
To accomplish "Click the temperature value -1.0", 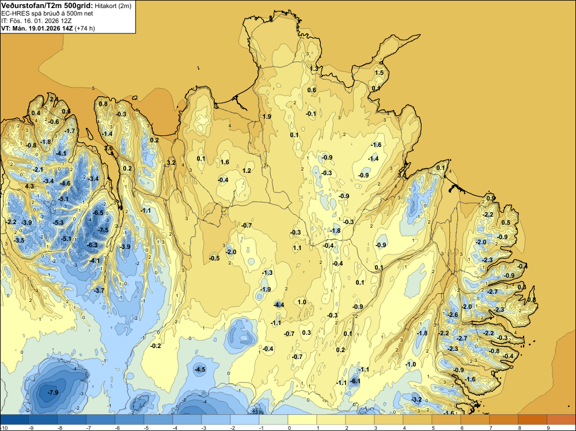I will tap(411, 364).
